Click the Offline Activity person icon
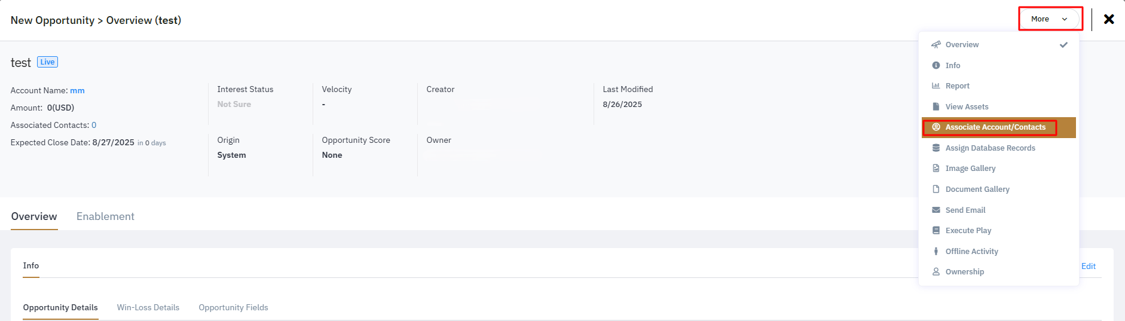This screenshot has width=1125, height=321. click(x=936, y=252)
